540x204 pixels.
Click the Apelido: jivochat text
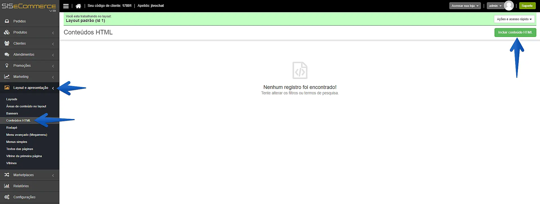[151, 6]
